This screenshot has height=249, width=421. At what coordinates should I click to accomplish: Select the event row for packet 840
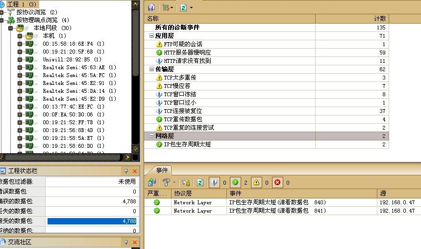(283, 202)
